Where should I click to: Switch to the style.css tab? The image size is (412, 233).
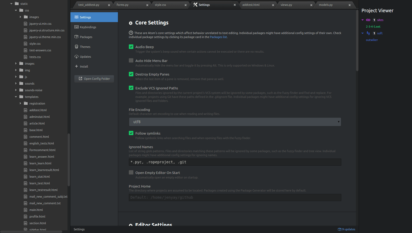tap(160, 5)
